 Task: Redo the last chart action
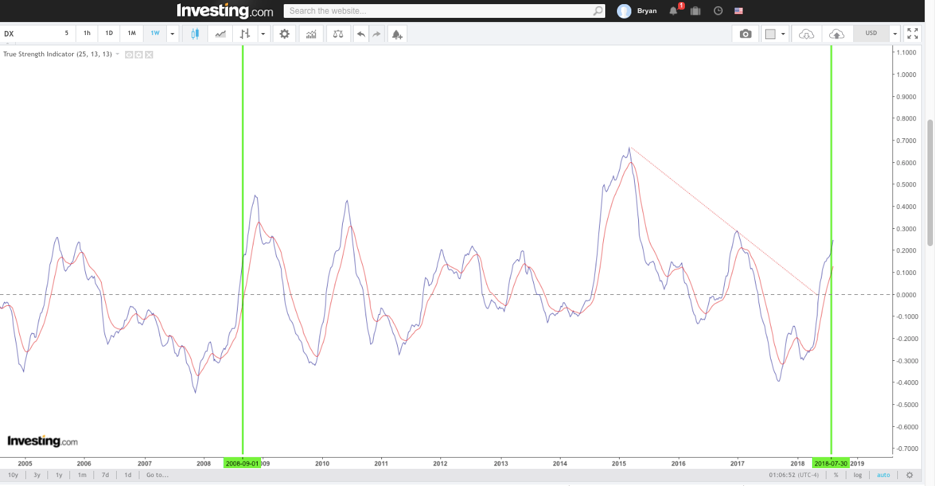(376, 34)
